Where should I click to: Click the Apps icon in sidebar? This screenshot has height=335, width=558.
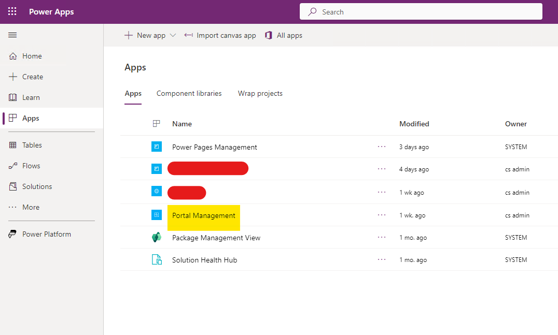click(13, 118)
